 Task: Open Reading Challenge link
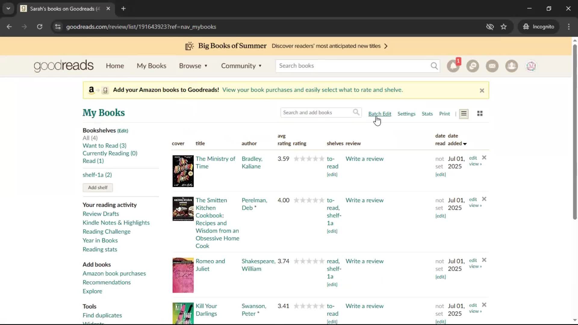pos(106,231)
